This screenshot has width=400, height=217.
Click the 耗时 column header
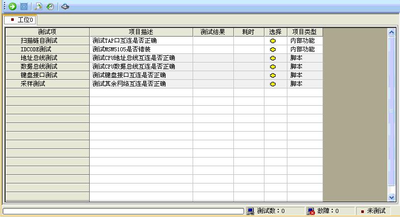249,32
